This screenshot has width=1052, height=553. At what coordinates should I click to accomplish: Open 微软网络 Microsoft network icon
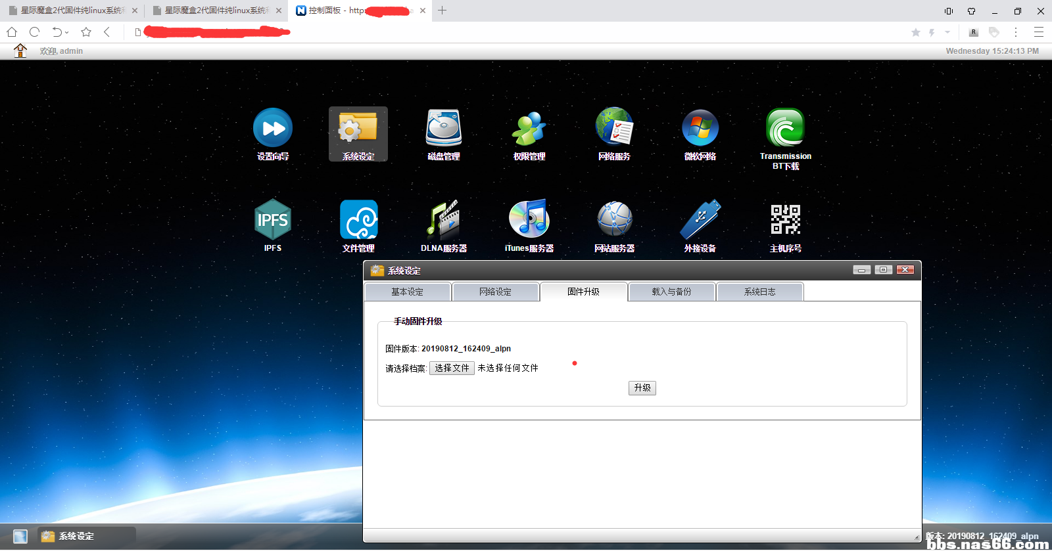700,129
